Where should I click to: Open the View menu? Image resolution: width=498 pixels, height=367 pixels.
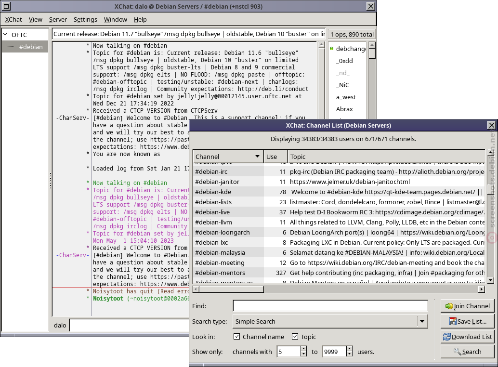[35, 20]
